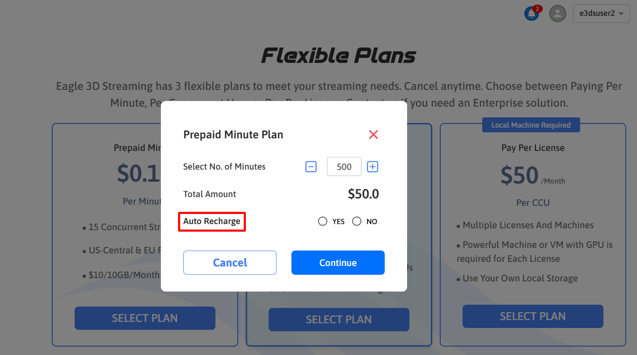This screenshot has height=355, width=637.
Task: Click the $50.0 total amount value
Action: [363, 194]
